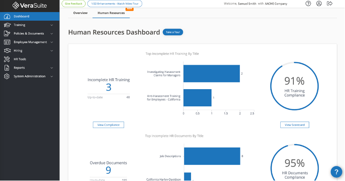The height and width of the screenshot is (181, 345).
Task: Click the Take a Tour button
Action: 172,32
